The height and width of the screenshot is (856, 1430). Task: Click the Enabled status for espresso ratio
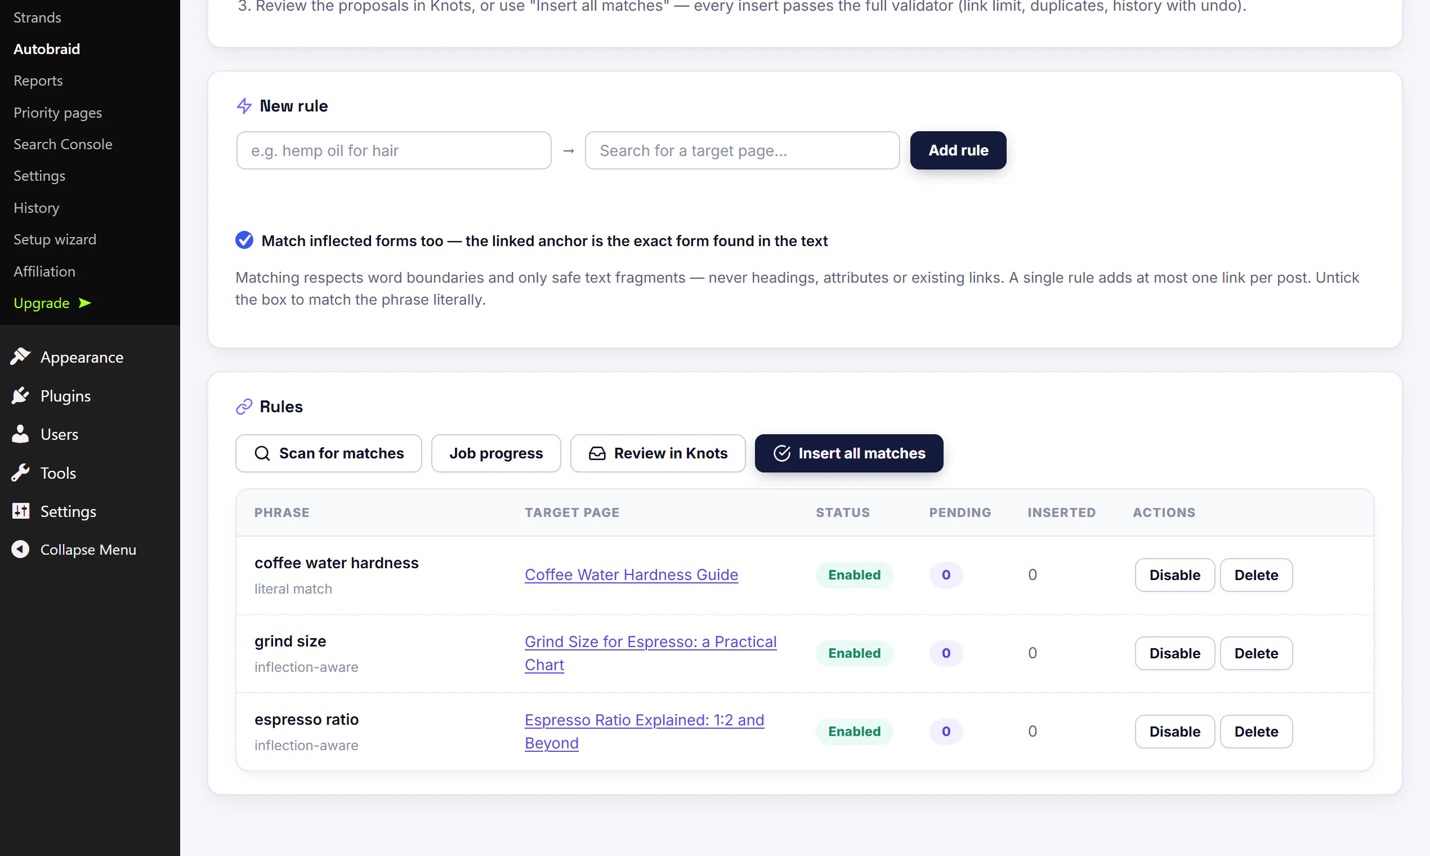854,732
